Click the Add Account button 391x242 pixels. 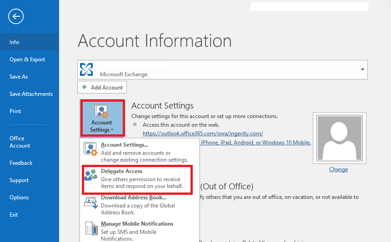(x=102, y=87)
